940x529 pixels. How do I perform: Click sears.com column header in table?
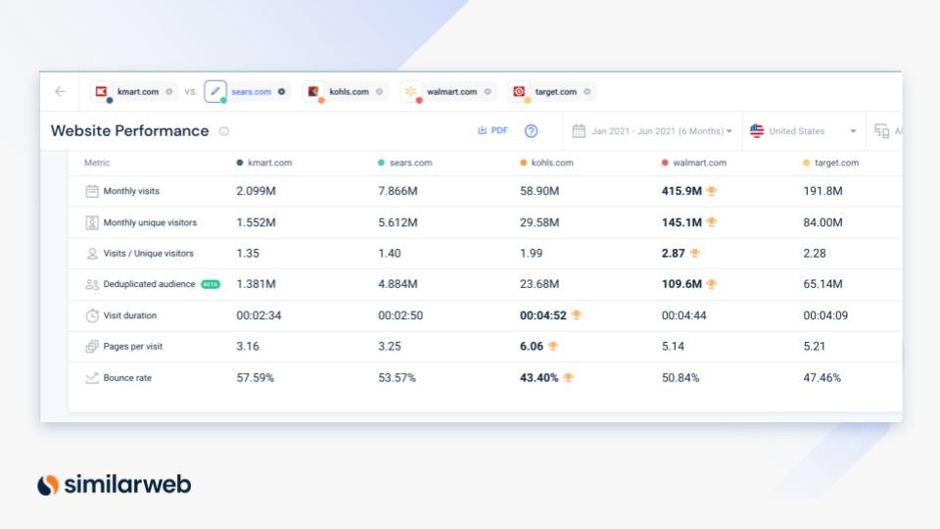coord(405,163)
